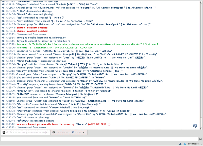The height and width of the screenshot is (146, 203).
Task: Click the blue triangle icon in status bar
Action: pos(184,144)
